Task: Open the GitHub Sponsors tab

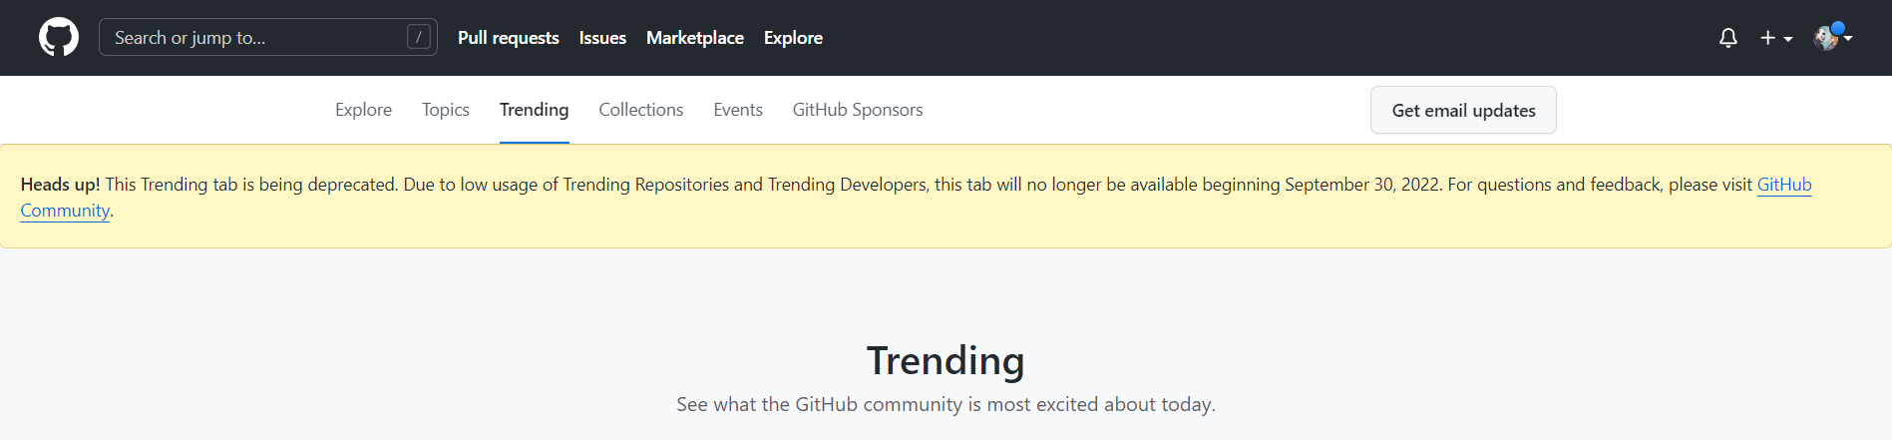Action: 857,110
